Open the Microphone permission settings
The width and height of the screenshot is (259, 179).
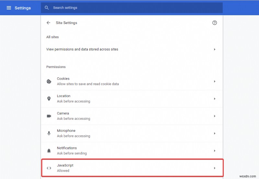coord(132,133)
